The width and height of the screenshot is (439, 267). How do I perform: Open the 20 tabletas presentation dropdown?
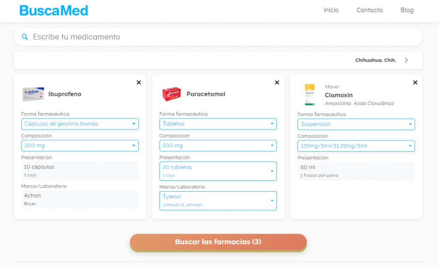click(218, 171)
